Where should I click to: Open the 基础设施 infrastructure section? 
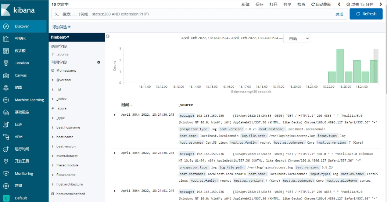pyautogui.click(x=23, y=112)
